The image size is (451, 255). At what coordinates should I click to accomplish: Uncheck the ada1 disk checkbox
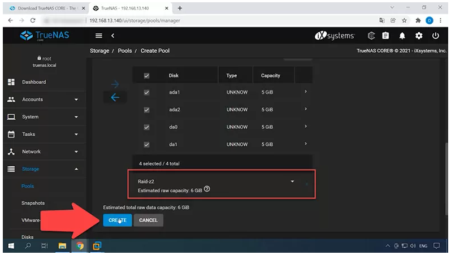(x=147, y=92)
